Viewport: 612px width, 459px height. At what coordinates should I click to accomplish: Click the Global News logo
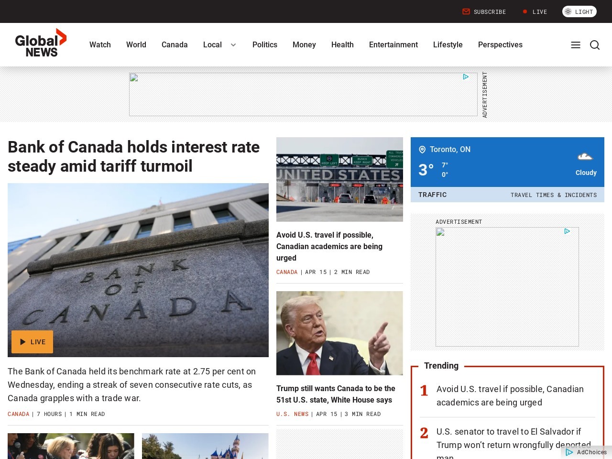point(41,43)
